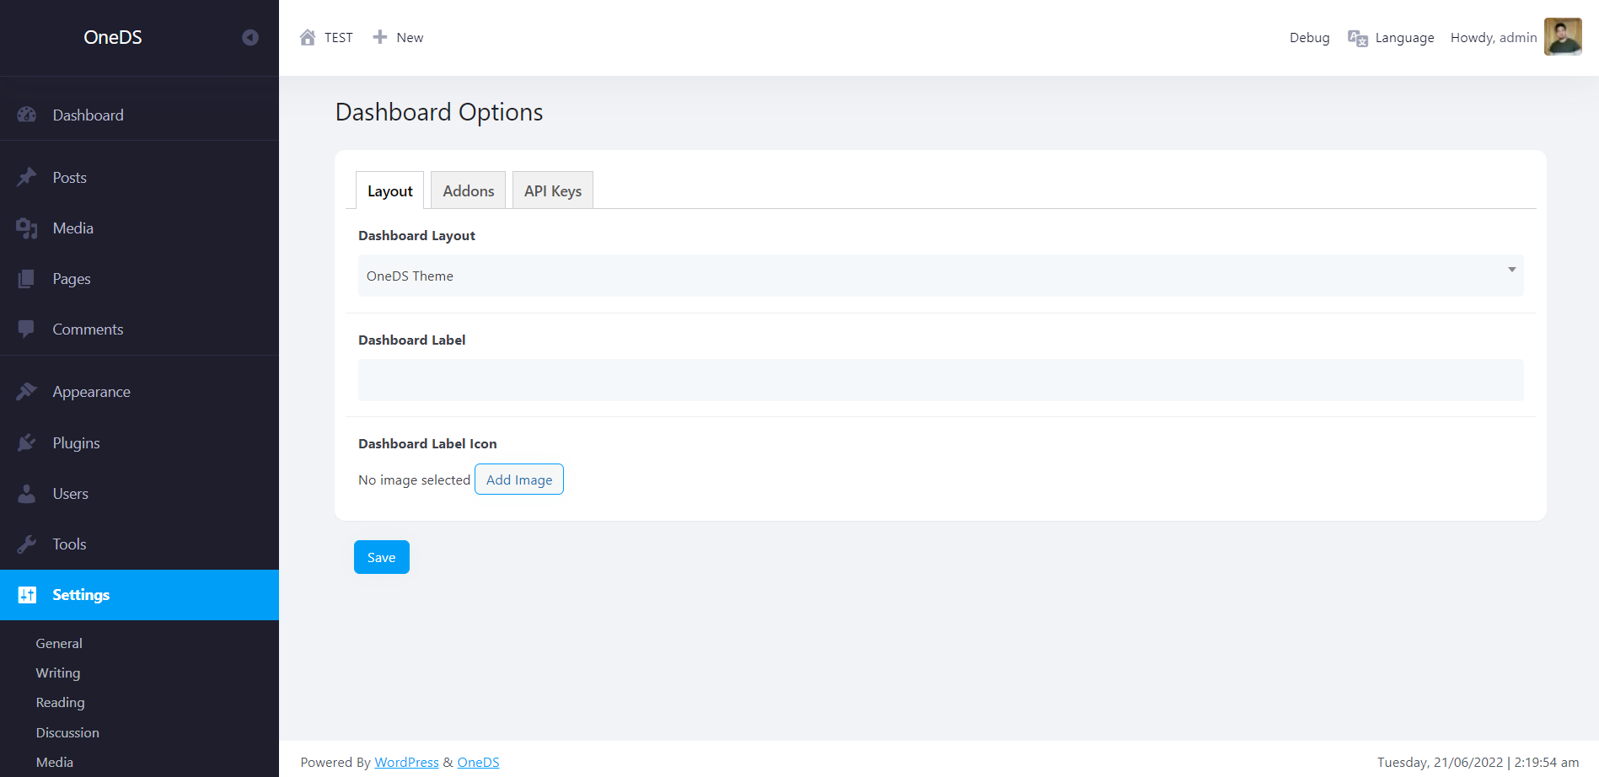Click the plus icon beside New
This screenshot has width=1599, height=777.
[380, 37]
